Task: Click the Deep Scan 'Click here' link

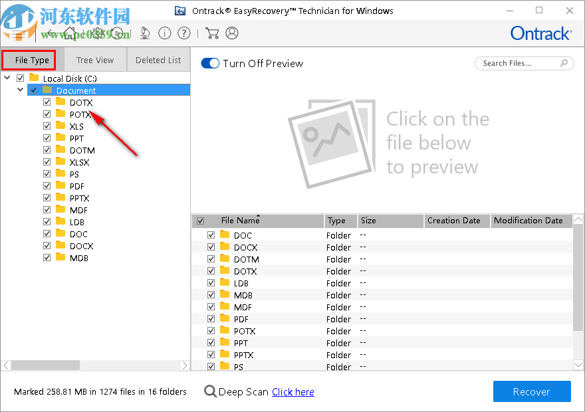Action: point(292,391)
